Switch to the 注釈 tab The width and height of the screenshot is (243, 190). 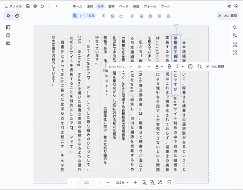click(89, 6)
